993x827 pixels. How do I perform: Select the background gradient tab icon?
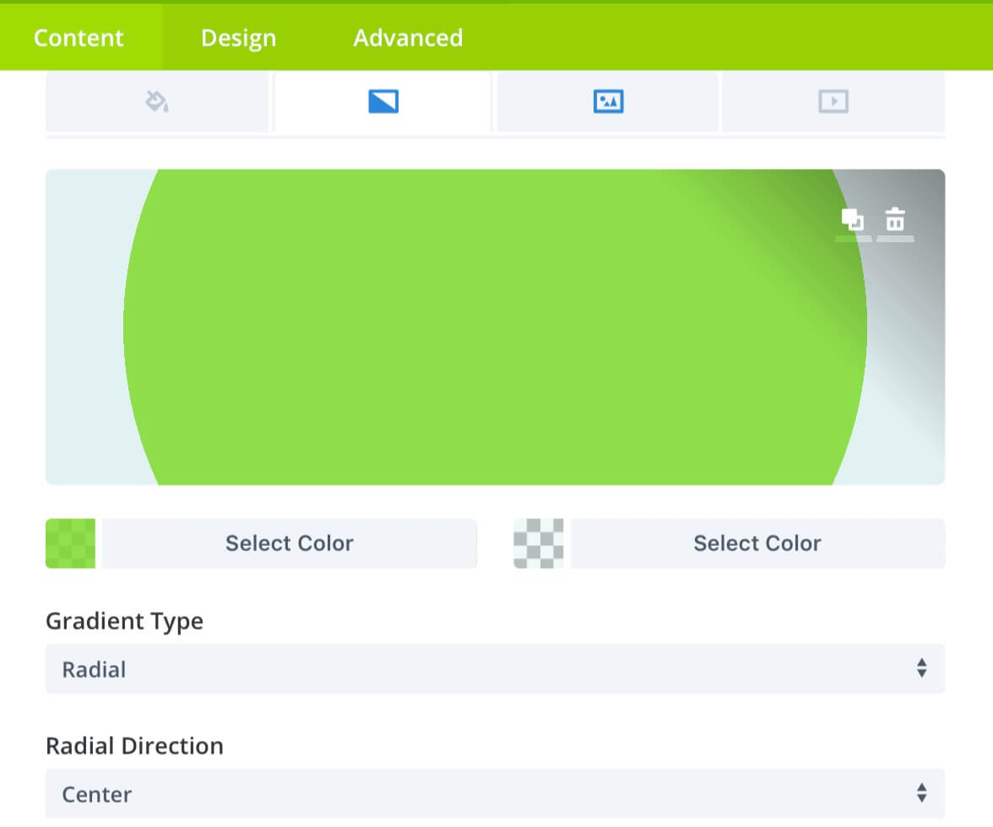[x=383, y=101]
